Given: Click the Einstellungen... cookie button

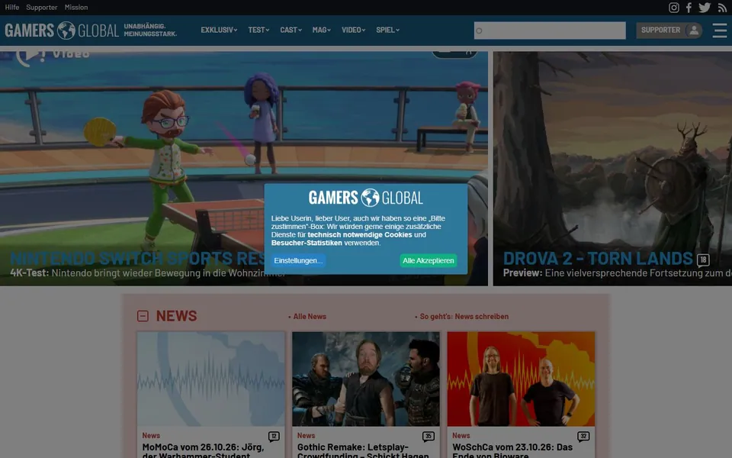Looking at the screenshot, I should pos(298,260).
